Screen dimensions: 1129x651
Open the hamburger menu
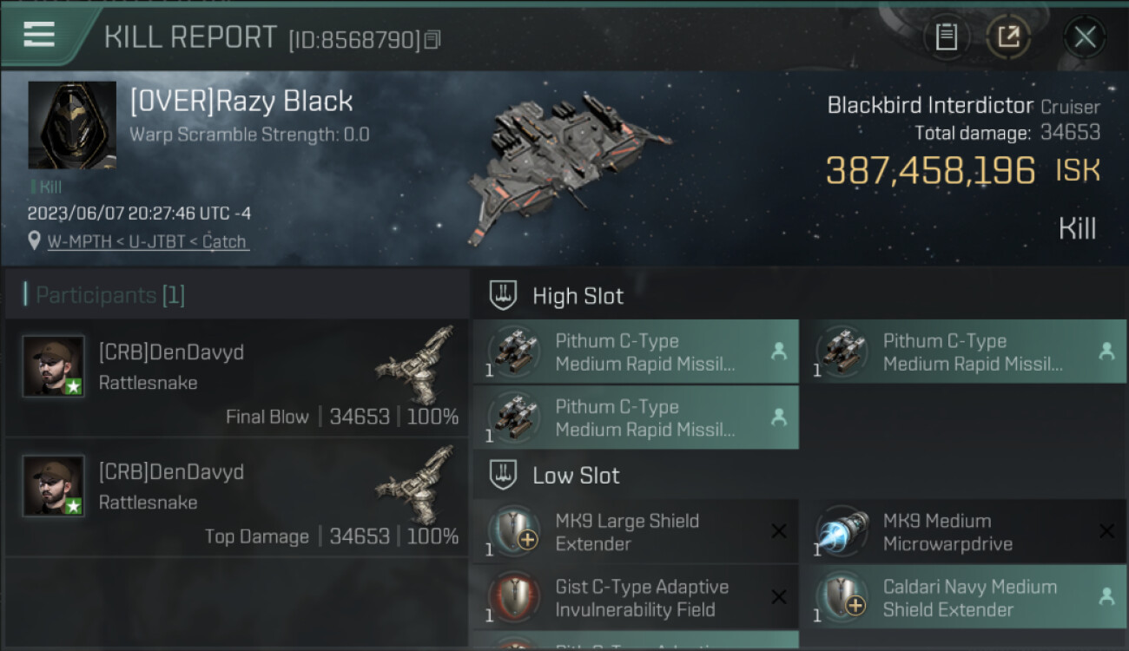39,35
